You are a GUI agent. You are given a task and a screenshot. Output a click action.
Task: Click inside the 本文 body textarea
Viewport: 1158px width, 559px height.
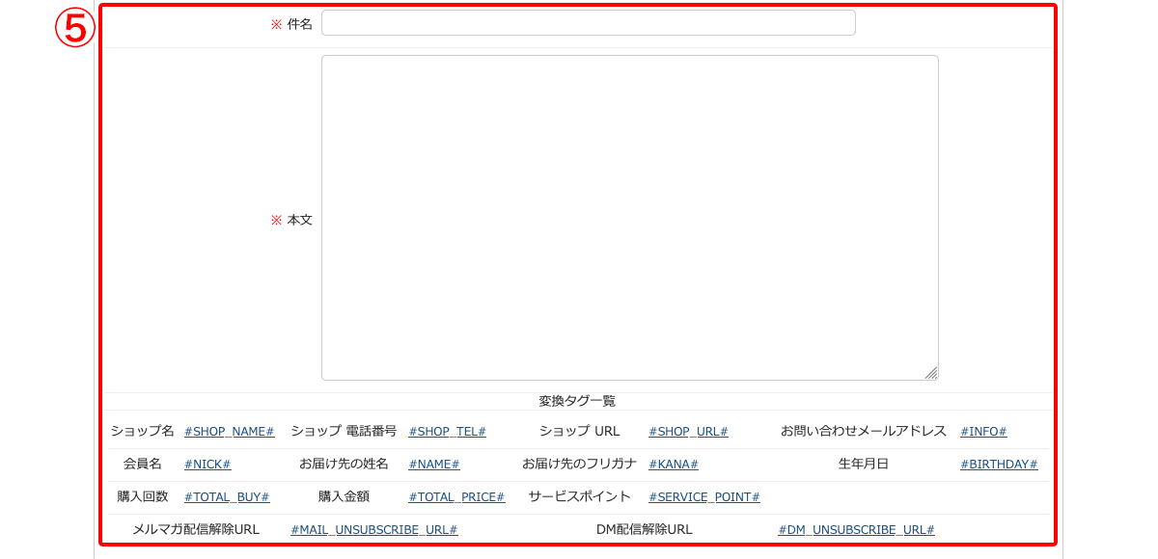coord(630,218)
